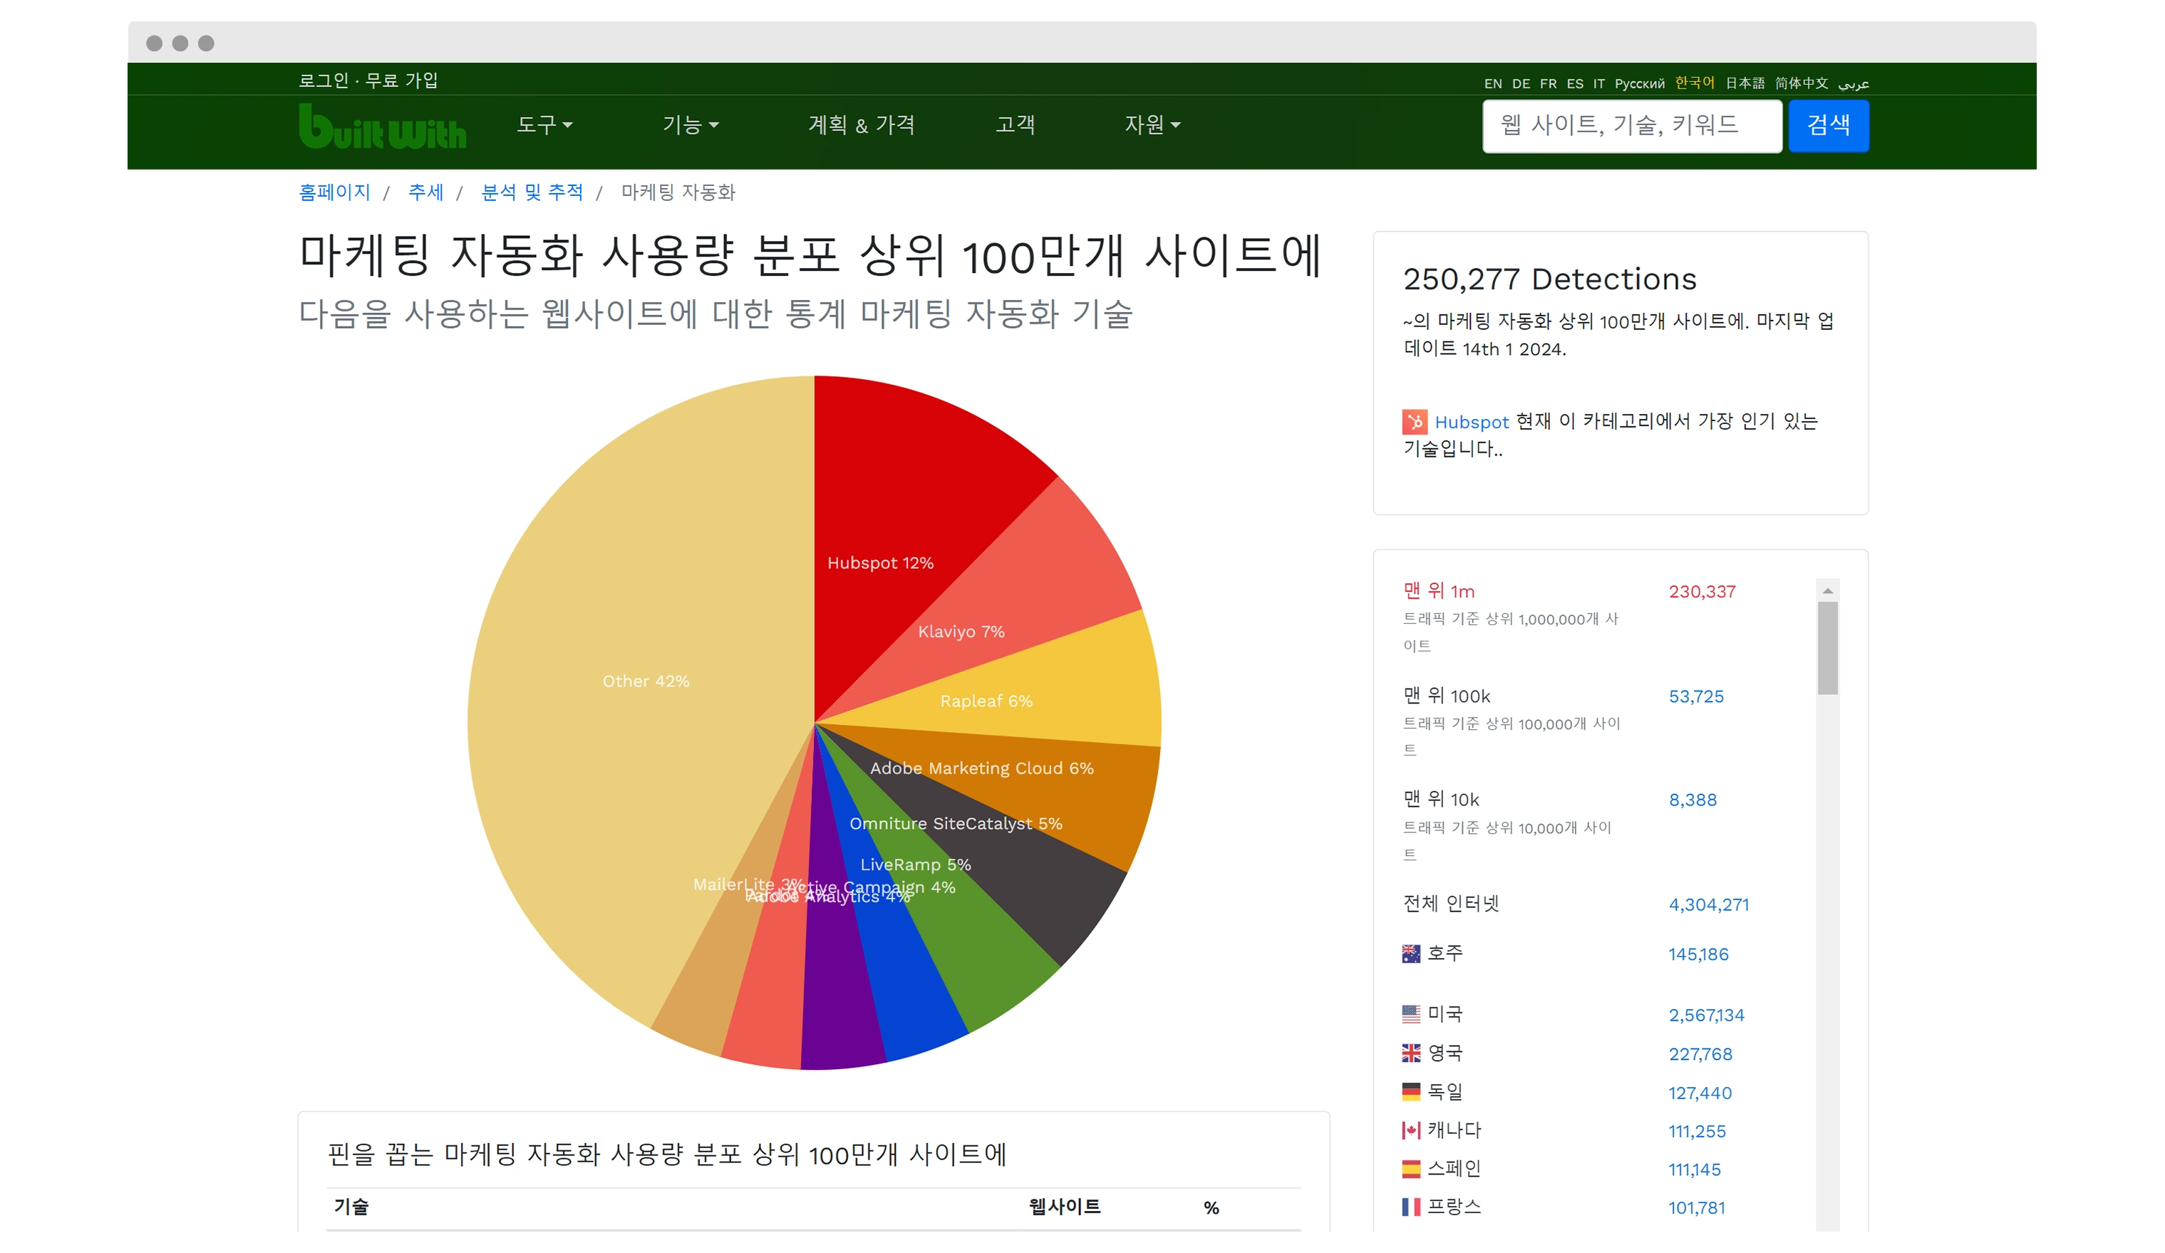The image size is (2165, 1253).
Task: Click the 무료 가입 link
Action: tap(401, 80)
